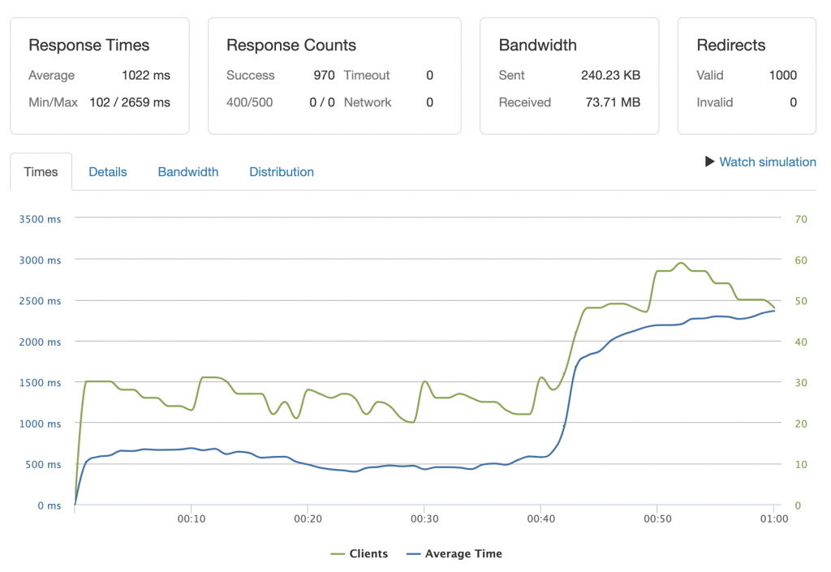Click the Response Counts card heading

tap(291, 45)
